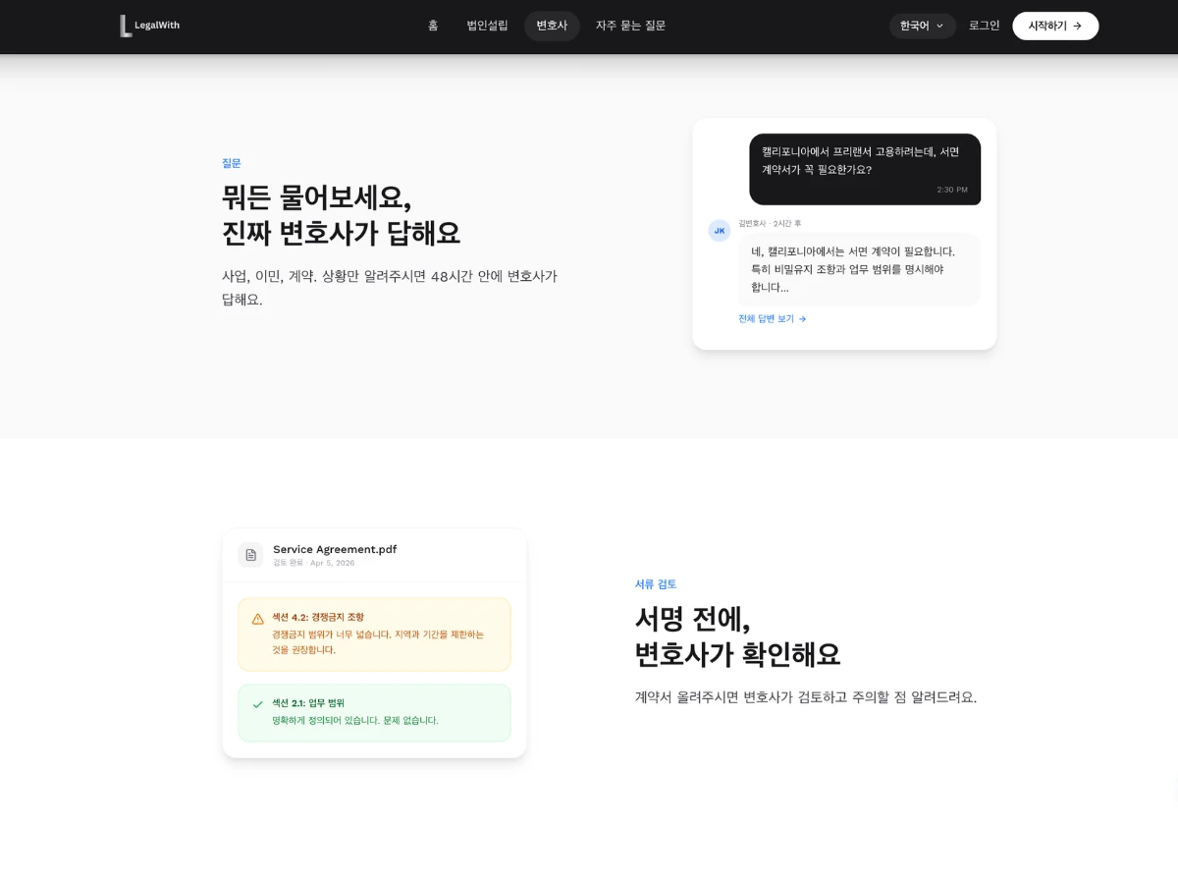Expand the 한국어 language dropdown

(x=923, y=26)
